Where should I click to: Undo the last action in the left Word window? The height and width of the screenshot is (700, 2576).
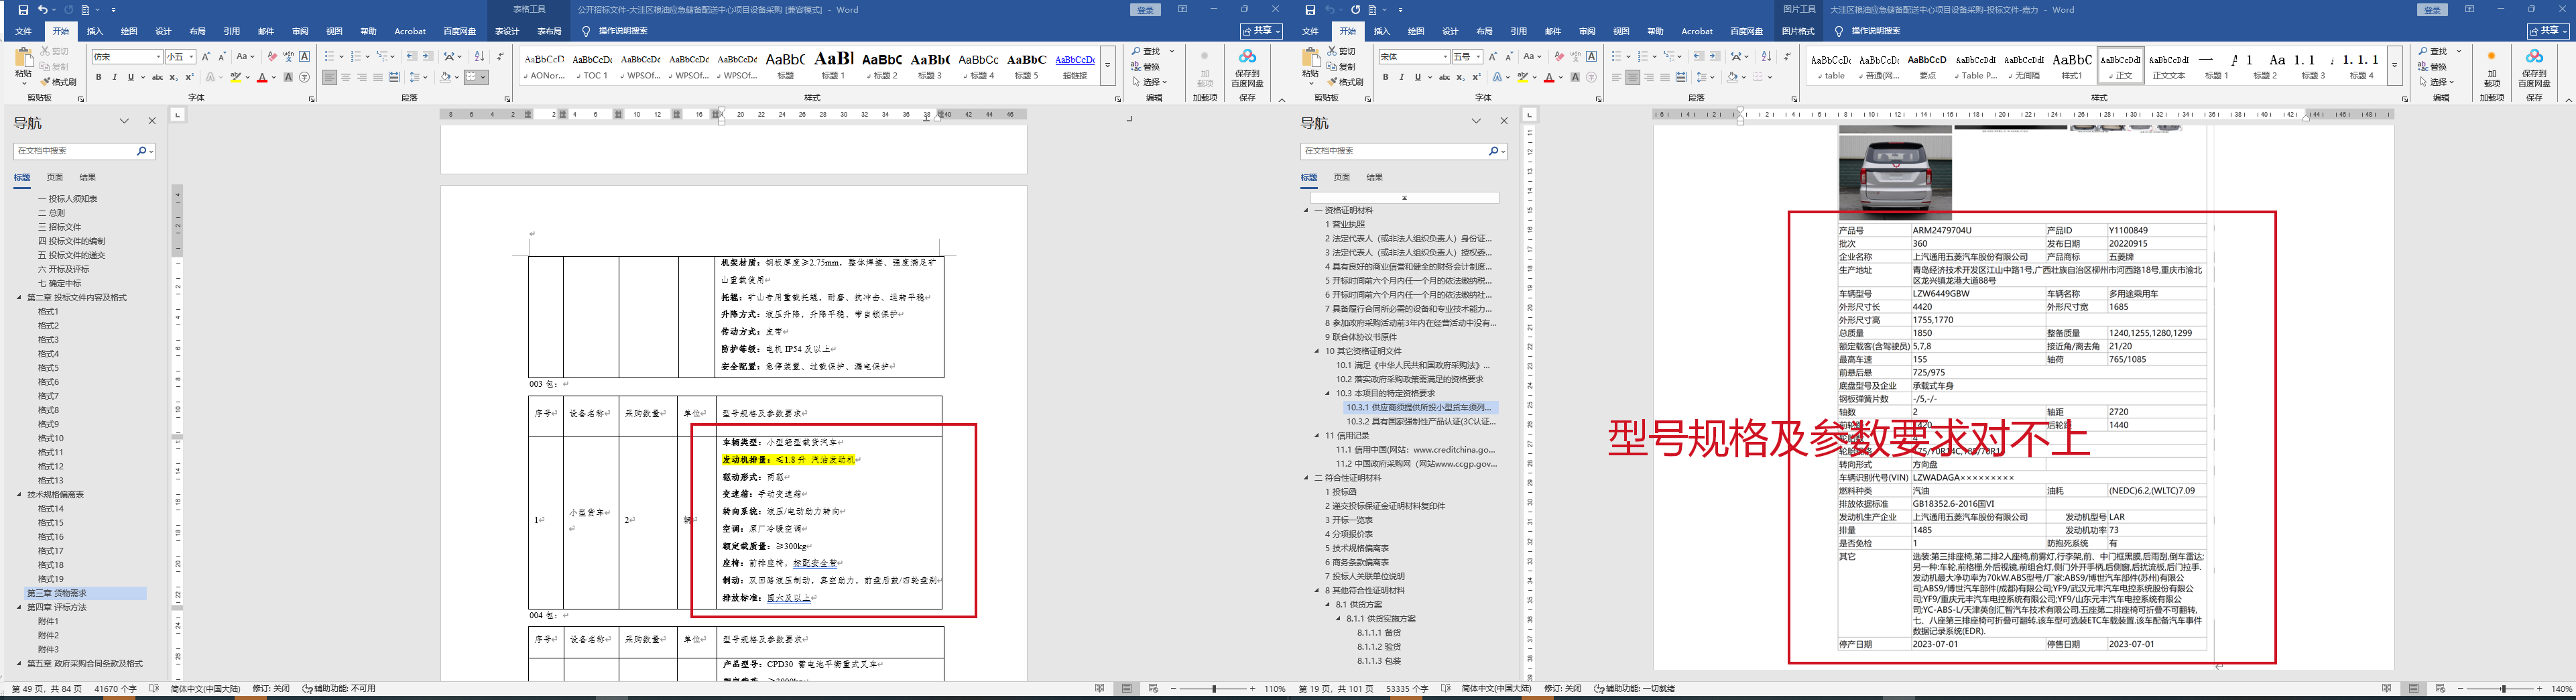(x=43, y=10)
